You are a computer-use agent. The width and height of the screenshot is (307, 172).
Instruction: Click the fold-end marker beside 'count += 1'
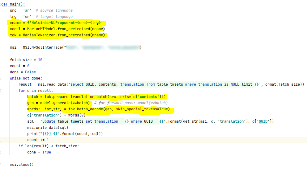click(x=1, y=140)
